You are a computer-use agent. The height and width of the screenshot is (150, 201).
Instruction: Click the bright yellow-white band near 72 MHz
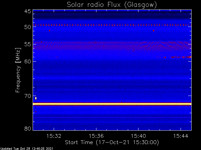pyautogui.click(x=112, y=104)
